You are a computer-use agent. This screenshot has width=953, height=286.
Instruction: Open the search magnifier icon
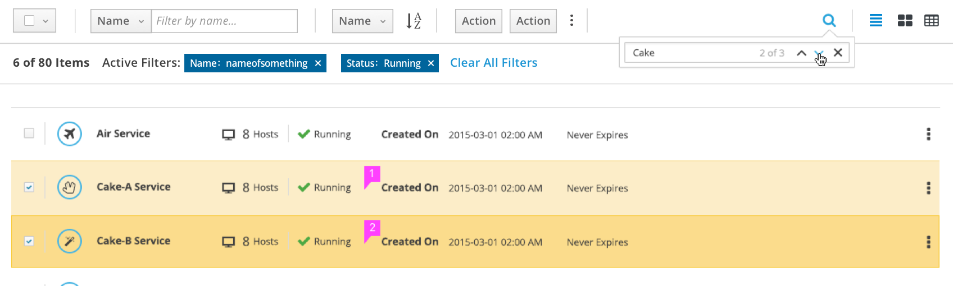click(829, 21)
